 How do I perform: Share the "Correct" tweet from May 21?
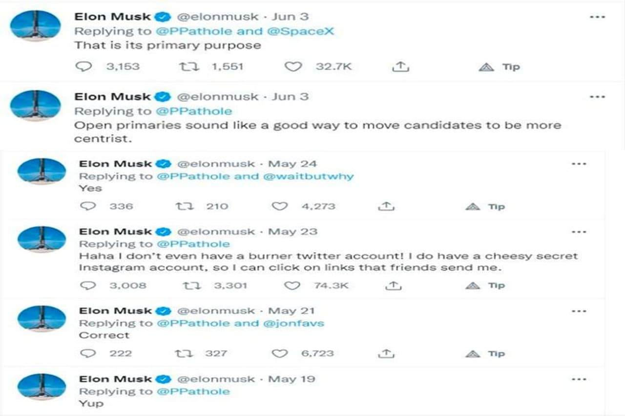(386, 354)
